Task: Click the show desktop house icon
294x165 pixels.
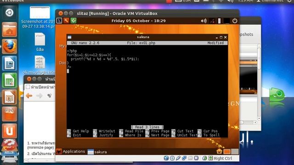Action: click(x=219, y=151)
